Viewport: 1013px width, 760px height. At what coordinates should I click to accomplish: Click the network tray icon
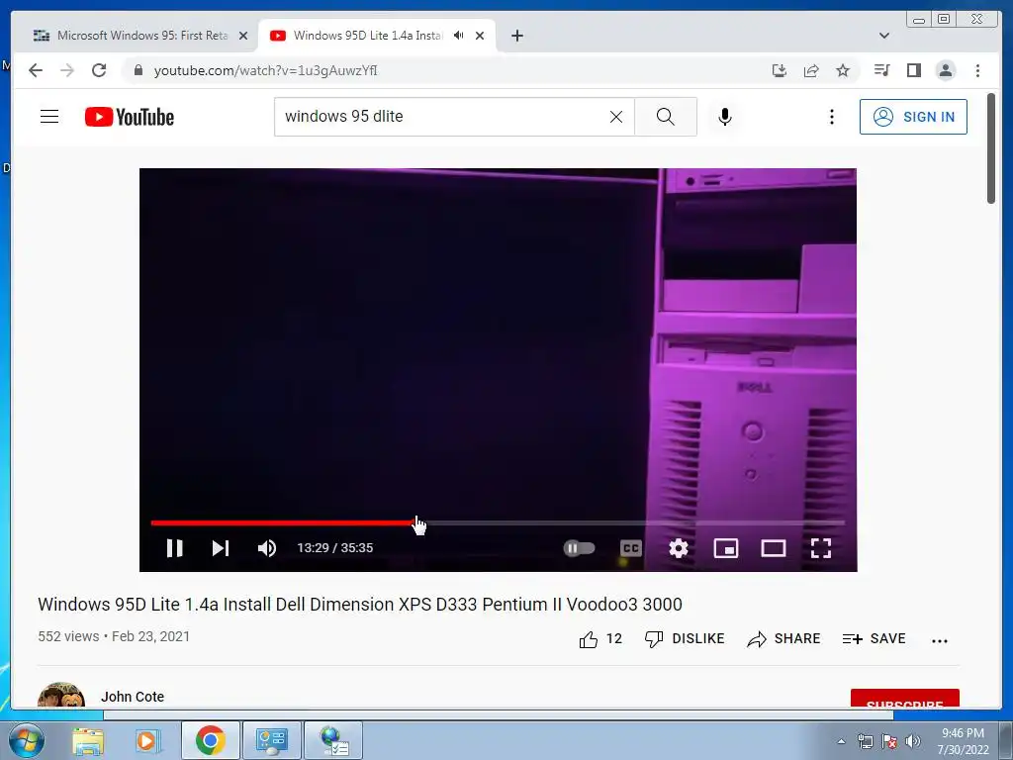(865, 741)
